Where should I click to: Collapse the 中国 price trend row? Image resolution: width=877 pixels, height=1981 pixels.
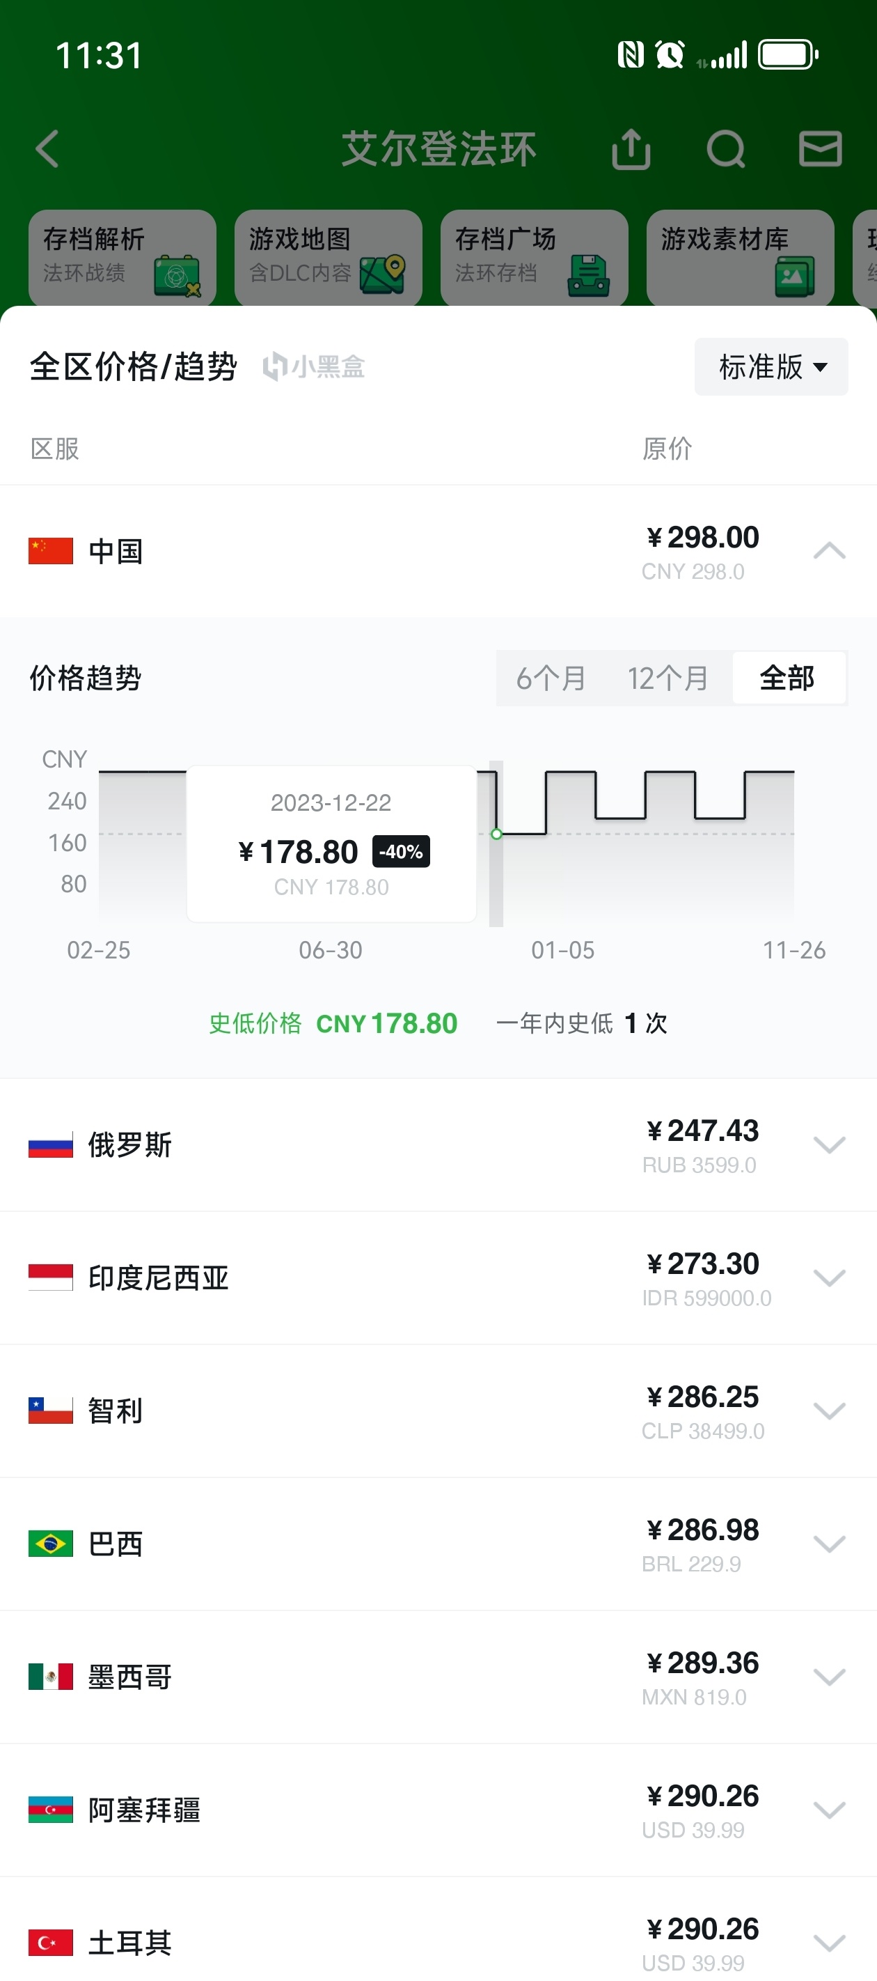tap(830, 550)
